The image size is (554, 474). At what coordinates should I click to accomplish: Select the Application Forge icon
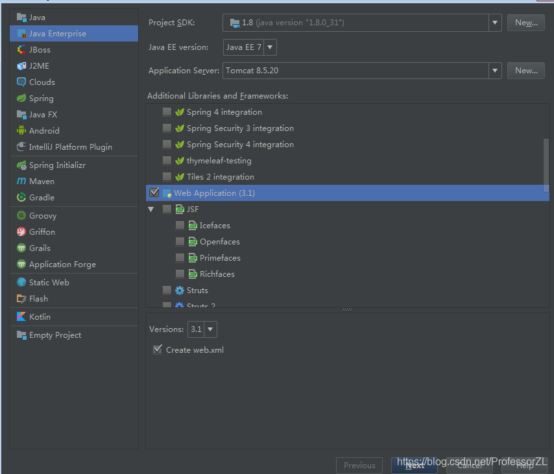[x=21, y=264]
